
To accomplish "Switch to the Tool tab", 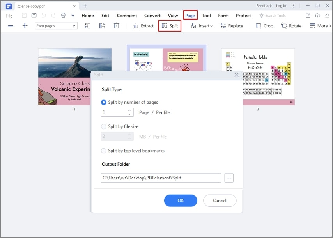I will click(206, 16).
